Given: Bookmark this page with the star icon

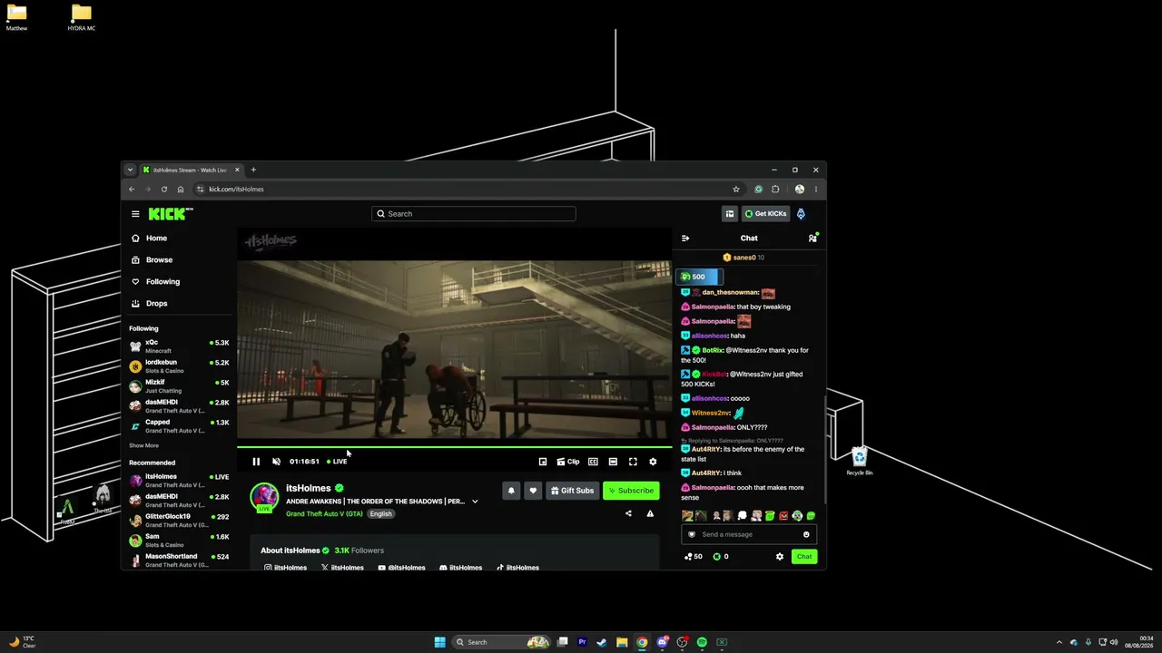Looking at the screenshot, I should [x=736, y=190].
